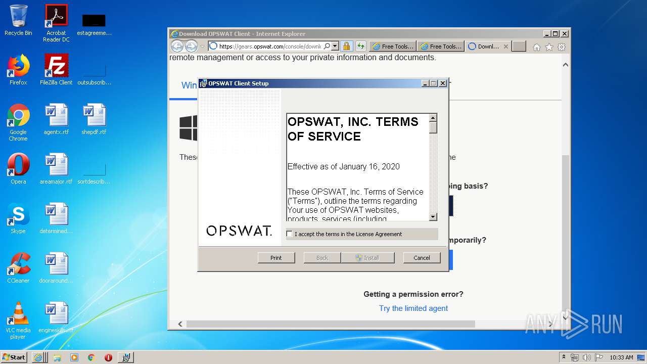Launch Skype from the desktop

pos(18,218)
